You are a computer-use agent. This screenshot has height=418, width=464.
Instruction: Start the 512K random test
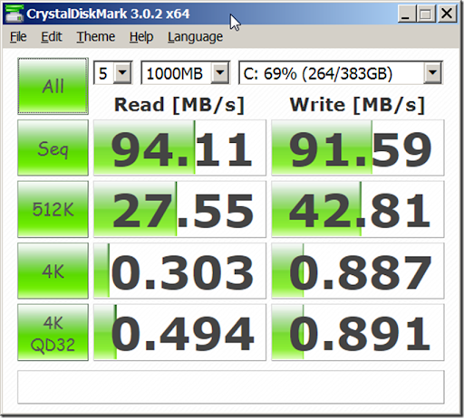[x=53, y=209]
